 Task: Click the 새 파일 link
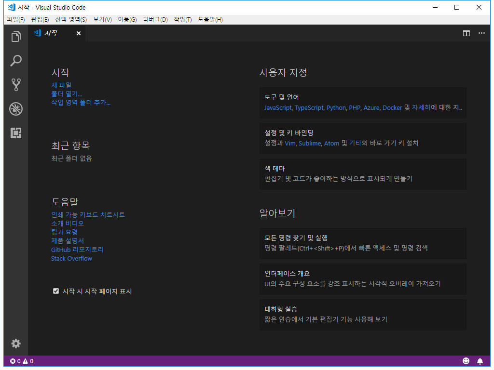coord(61,85)
